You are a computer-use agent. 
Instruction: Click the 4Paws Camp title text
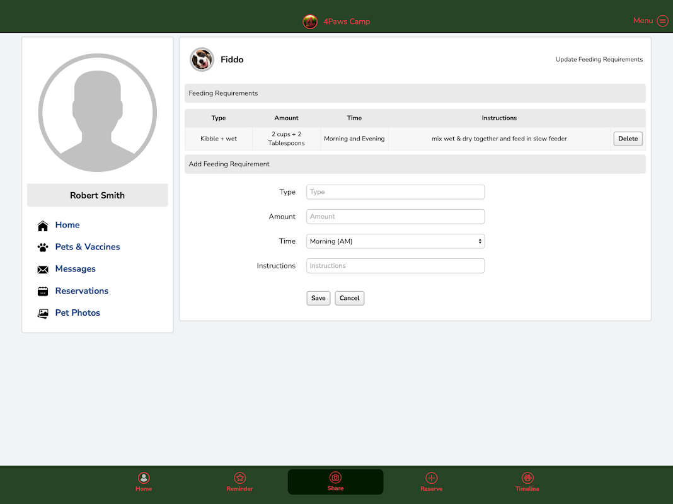pos(347,21)
